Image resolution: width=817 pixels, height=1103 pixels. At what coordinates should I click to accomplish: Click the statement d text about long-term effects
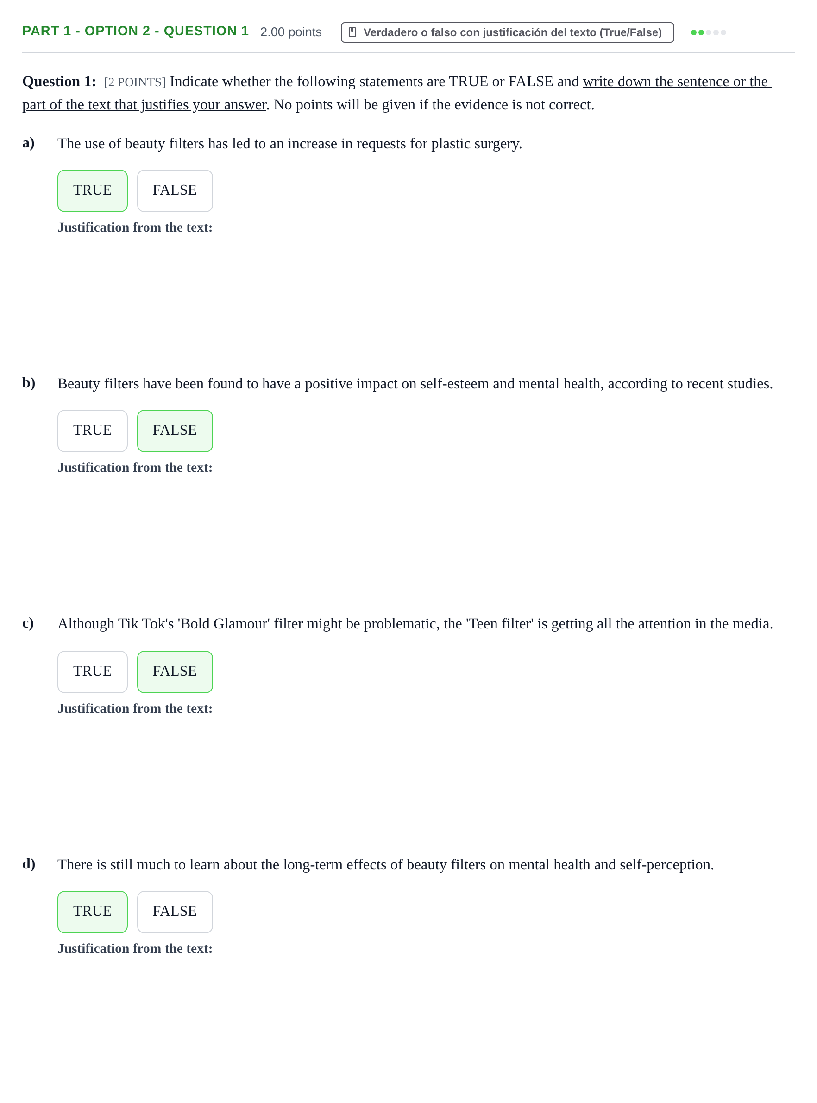pyautogui.click(x=386, y=864)
